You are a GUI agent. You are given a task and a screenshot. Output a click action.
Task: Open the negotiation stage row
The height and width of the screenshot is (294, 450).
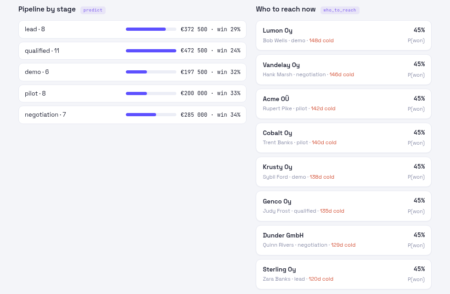pos(132,115)
